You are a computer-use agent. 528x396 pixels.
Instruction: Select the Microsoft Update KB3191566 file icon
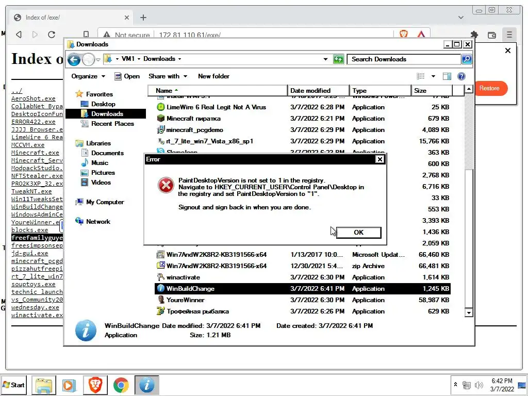tap(161, 255)
